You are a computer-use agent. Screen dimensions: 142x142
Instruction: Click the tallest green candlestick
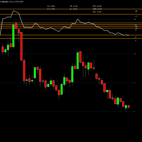pyautogui.click(x=13, y=36)
